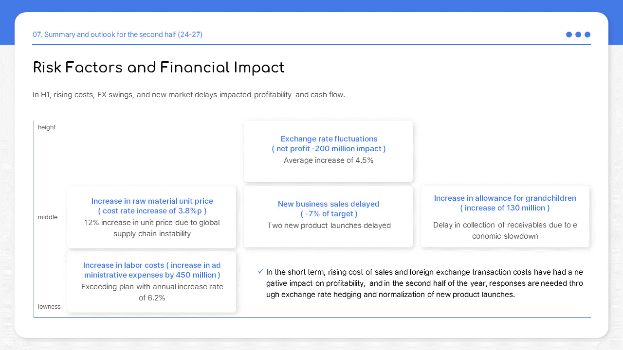Expand the 'Increase in allowance for grandchildren' card
The width and height of the screenshot is (623, 350).
click(x=505, y=216)
